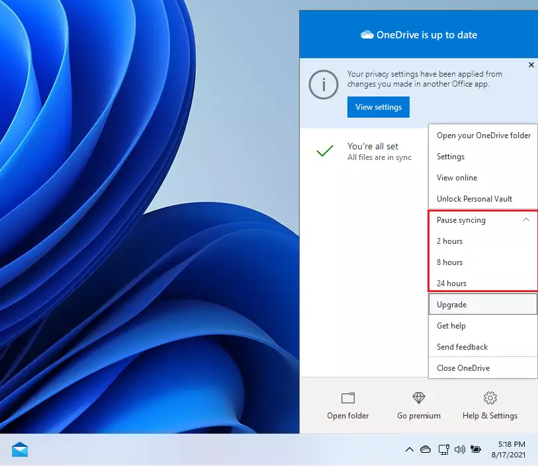Screen dimensions: 538x466
Task: Click the privacy settings notice text
Action: [x=424, y=79]
